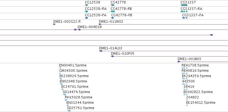This screenshot has width=228, height=112.
Task: Click the DME1-014L03 label
Action: pos(111,48)
